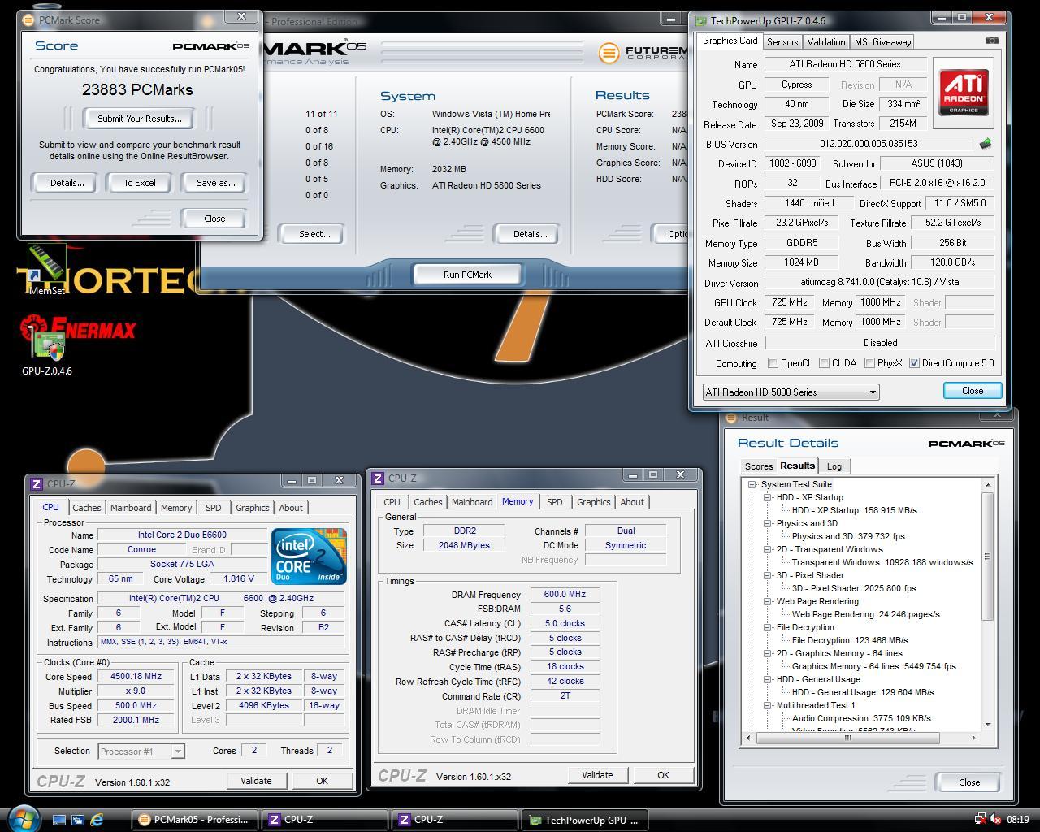Image resolution: width=1040 pixels, height=832 pixels.
Task: Collapse the System Test Suite tree node
Action: point(753,484)
